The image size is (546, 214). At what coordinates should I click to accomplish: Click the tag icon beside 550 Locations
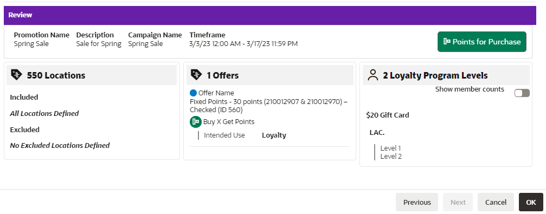[x=17, y=75]
